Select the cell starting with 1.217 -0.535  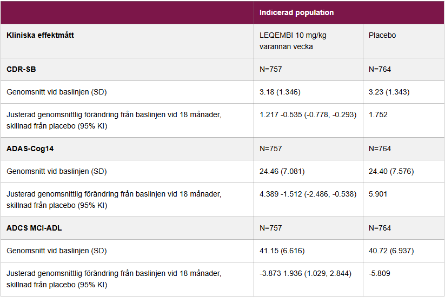click(x=308, y=115)
